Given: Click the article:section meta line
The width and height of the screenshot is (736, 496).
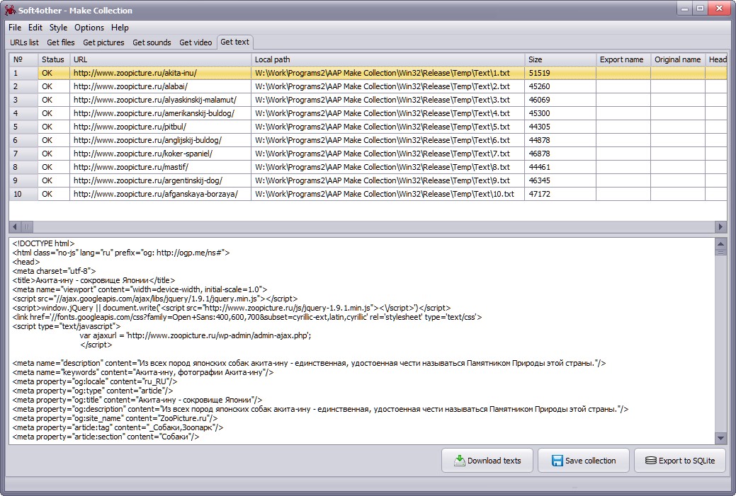Looking at the screenshot, I should 106,437.
